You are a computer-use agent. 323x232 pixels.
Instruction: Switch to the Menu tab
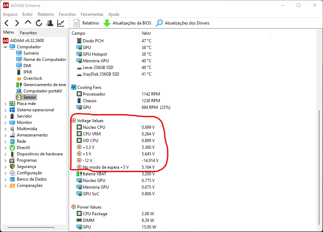tap(9, 32)
